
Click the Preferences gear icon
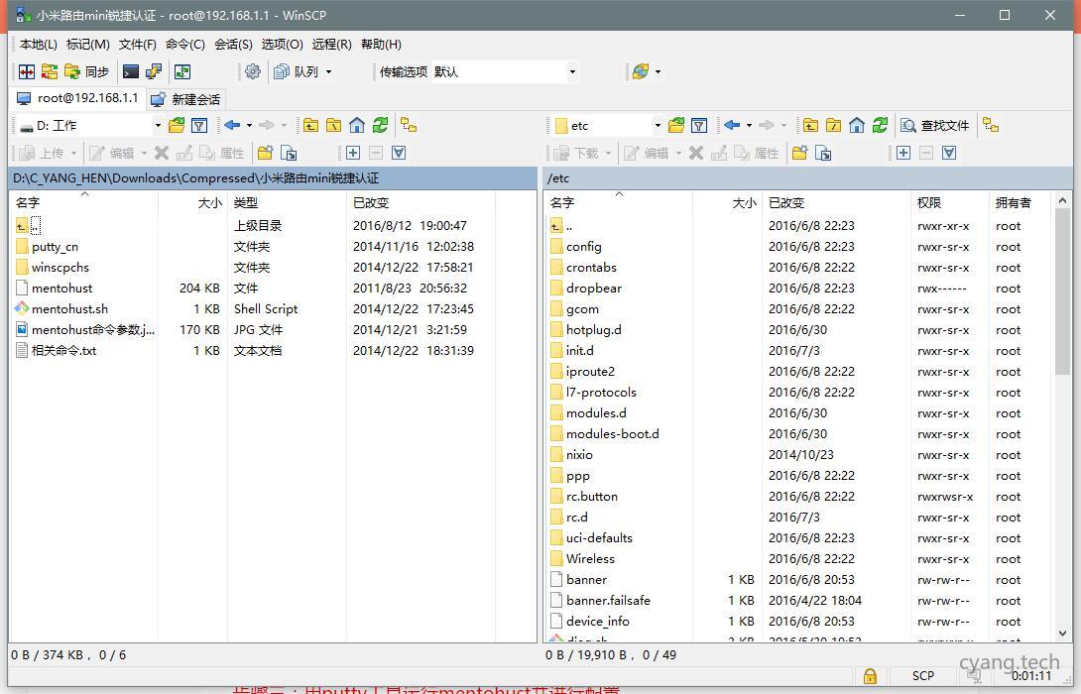pyautogui.click(x=252, y=70)
